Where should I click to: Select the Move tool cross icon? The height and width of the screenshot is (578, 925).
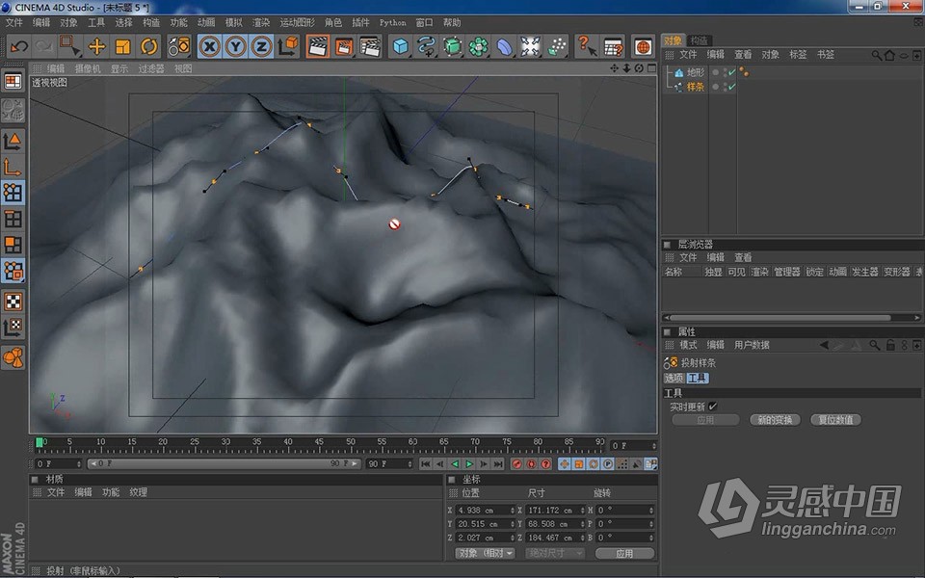coord(96,46)
